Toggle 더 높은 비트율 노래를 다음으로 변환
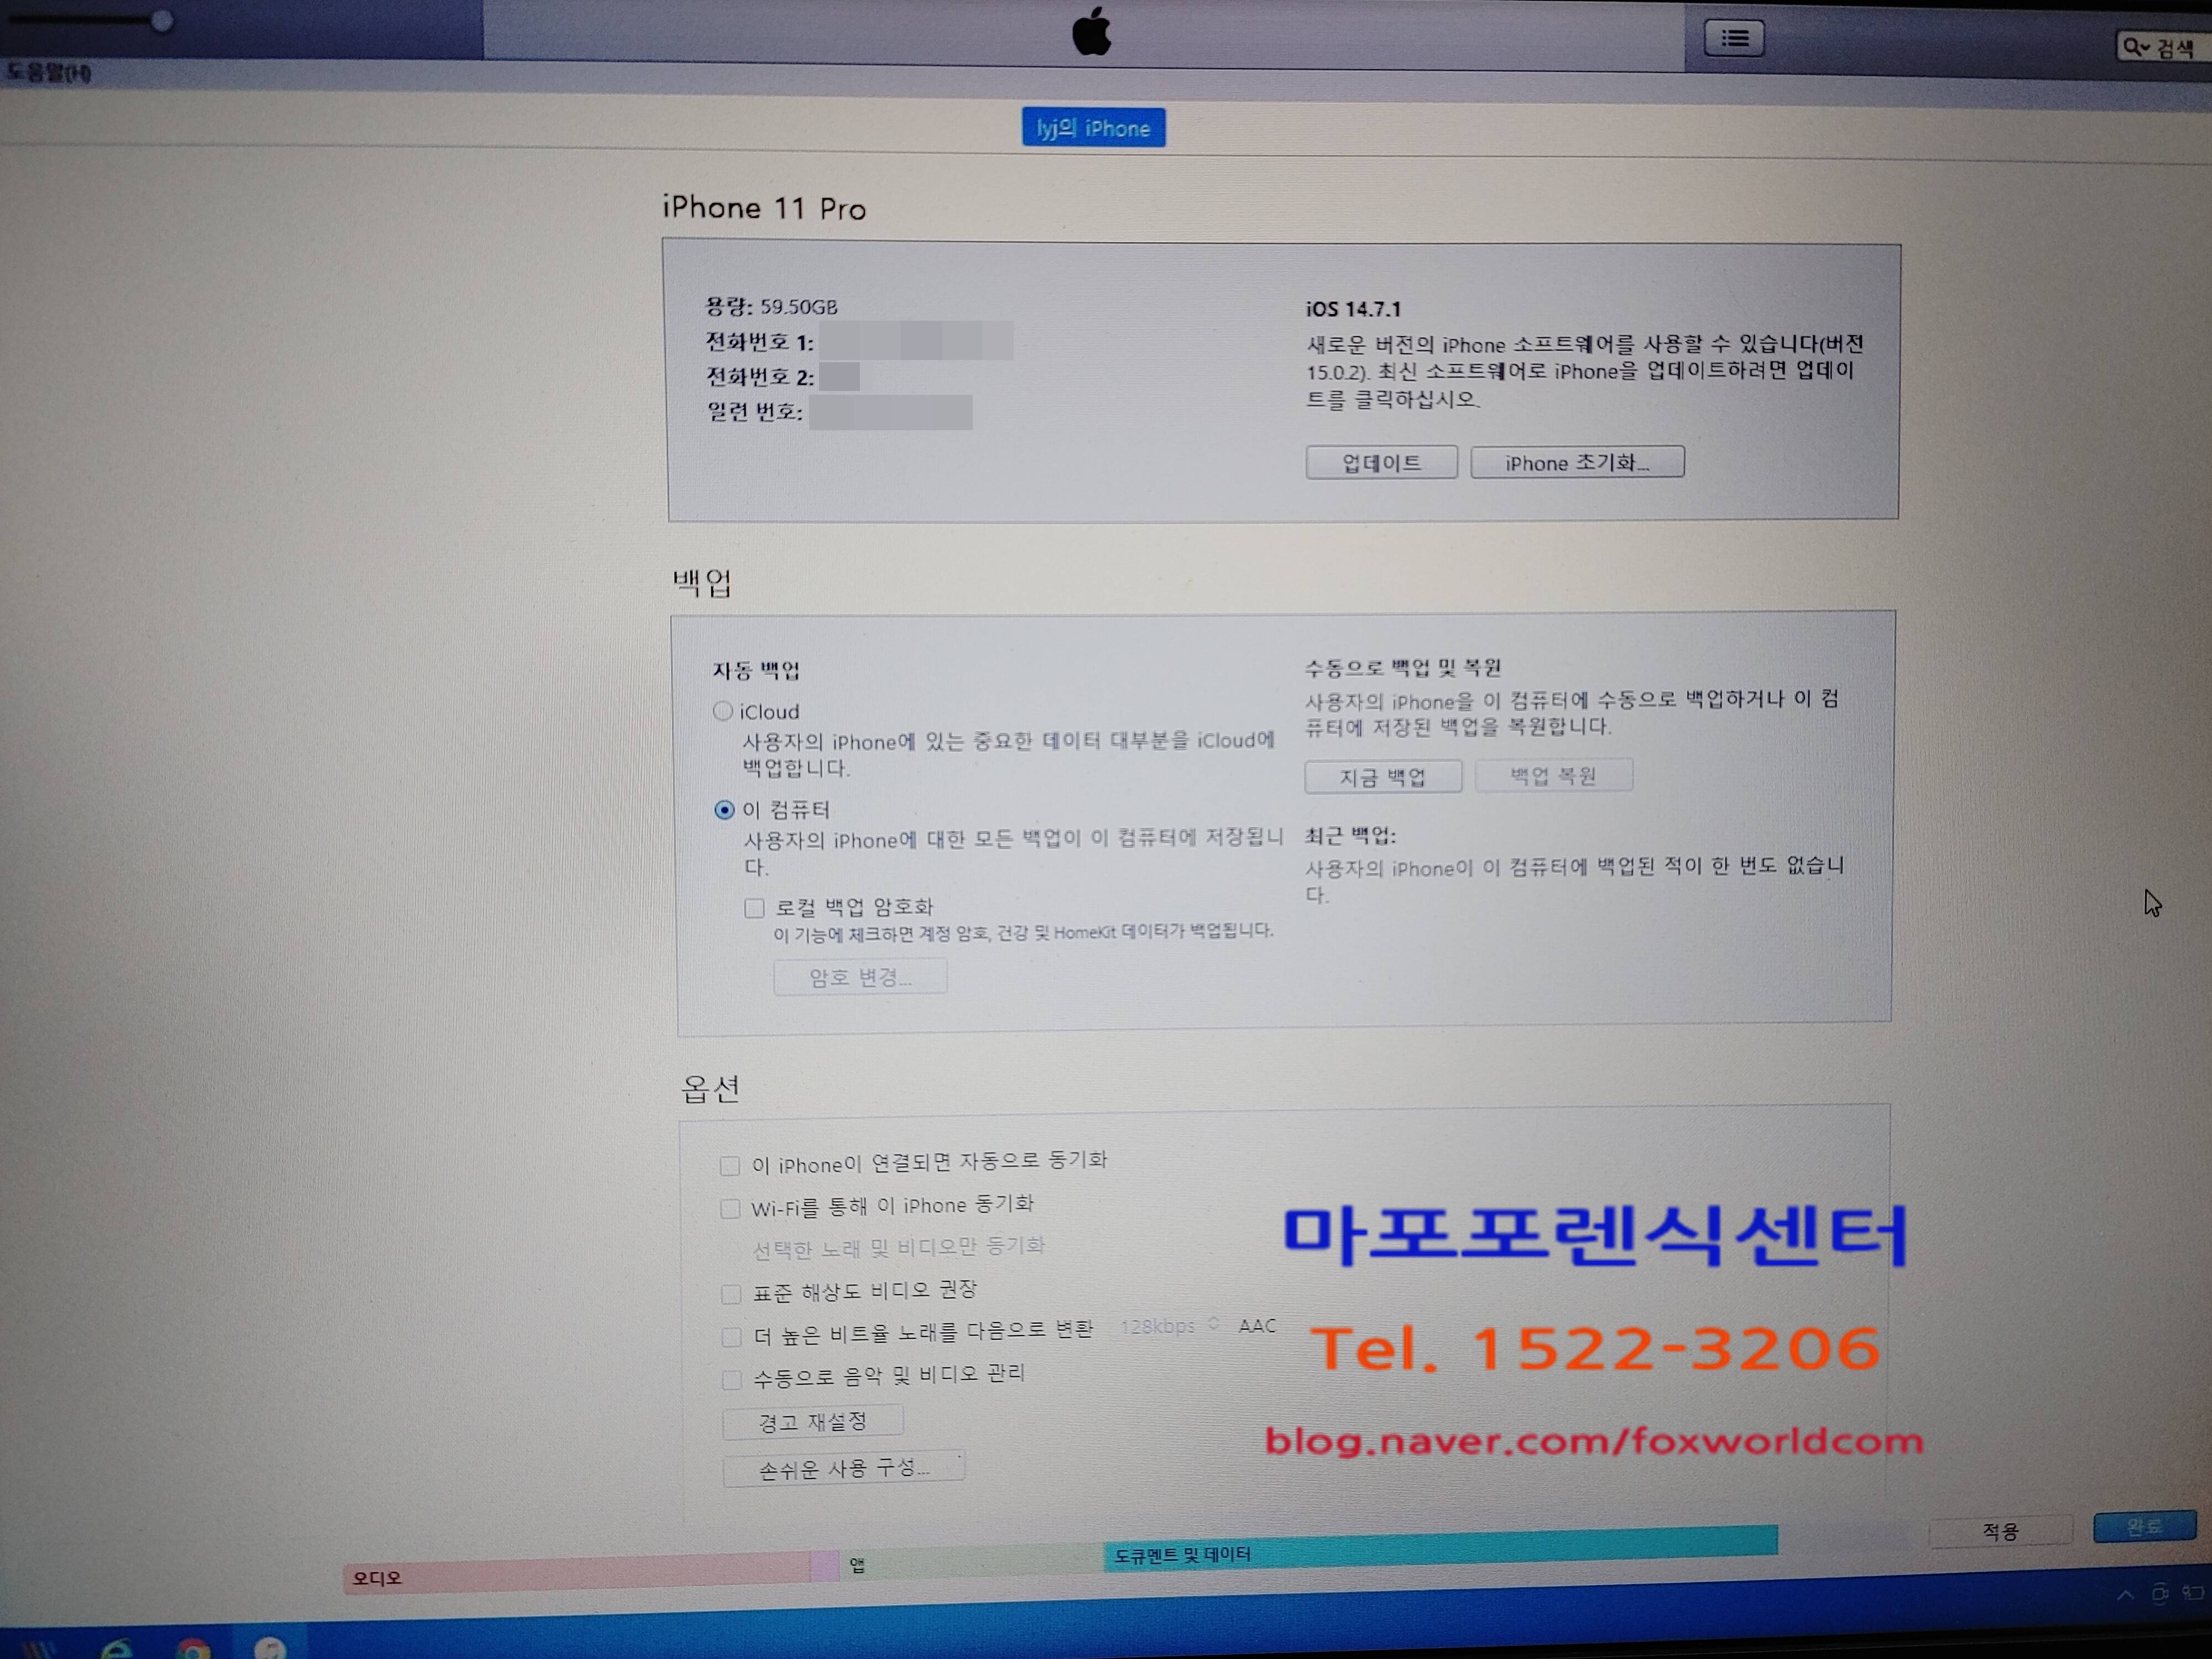The image size is (2212, 1659). 731,1337
